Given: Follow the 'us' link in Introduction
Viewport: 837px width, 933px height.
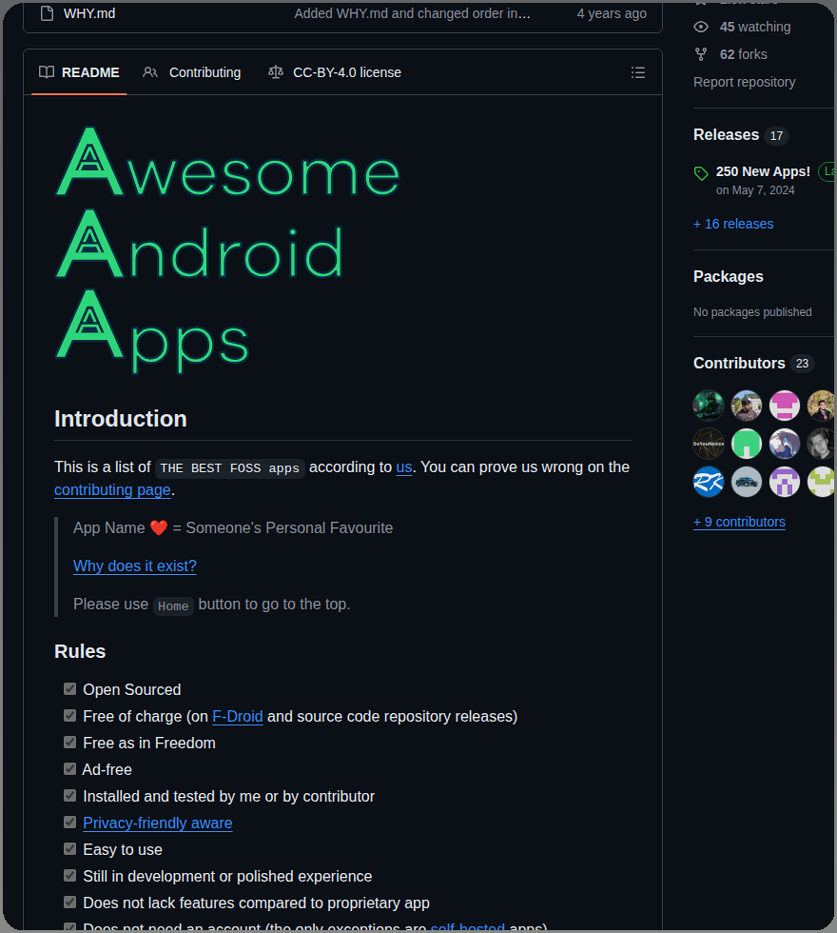Looking at the screenshot, I should pos(404,467).
